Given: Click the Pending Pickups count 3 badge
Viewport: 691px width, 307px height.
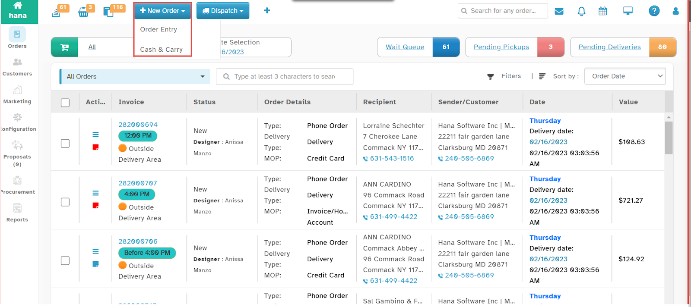Looking at the screenshot, I should (551, 47).
